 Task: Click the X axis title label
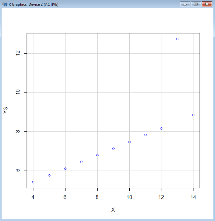coord(113,210)
